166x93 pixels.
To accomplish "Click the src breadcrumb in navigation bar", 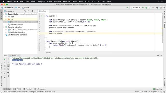I will pyautogui.click(x=18, y=7).
